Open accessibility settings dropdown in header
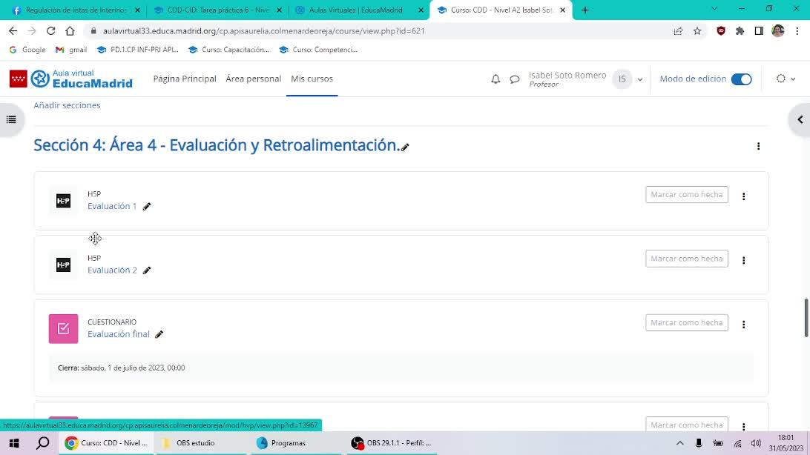Image resolution: width=810 pixels, height=455 pixels. 786,79
